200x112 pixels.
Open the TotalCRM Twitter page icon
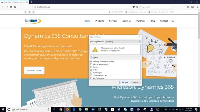[x=30, y=12]
